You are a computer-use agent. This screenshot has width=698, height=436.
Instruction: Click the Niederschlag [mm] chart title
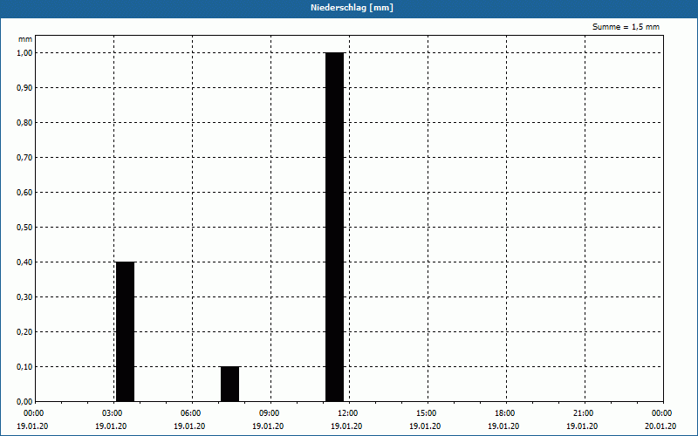tap(352, 8)
